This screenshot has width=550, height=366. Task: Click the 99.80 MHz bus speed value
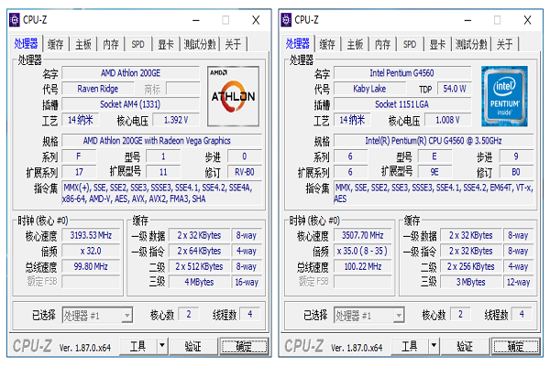click(x=91, y=266)
